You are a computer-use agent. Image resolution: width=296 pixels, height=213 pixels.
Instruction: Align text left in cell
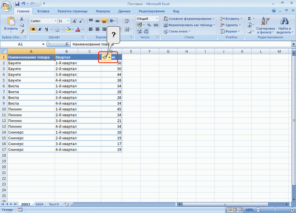[91, 29]
